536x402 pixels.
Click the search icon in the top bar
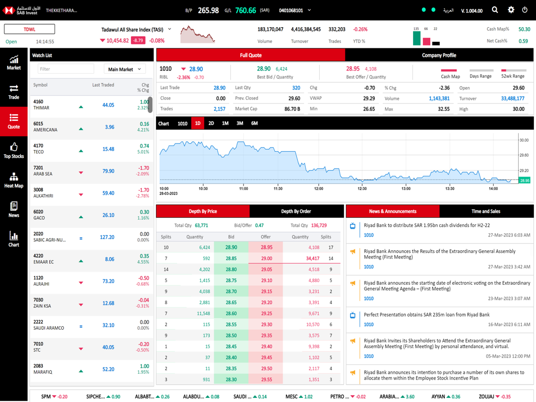pos(495,9)
